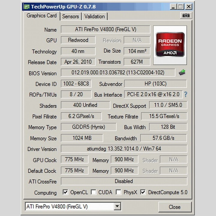Maximize the GPU-Z window
The width and height of the screenshot is (216, 216).
(181, 7)
